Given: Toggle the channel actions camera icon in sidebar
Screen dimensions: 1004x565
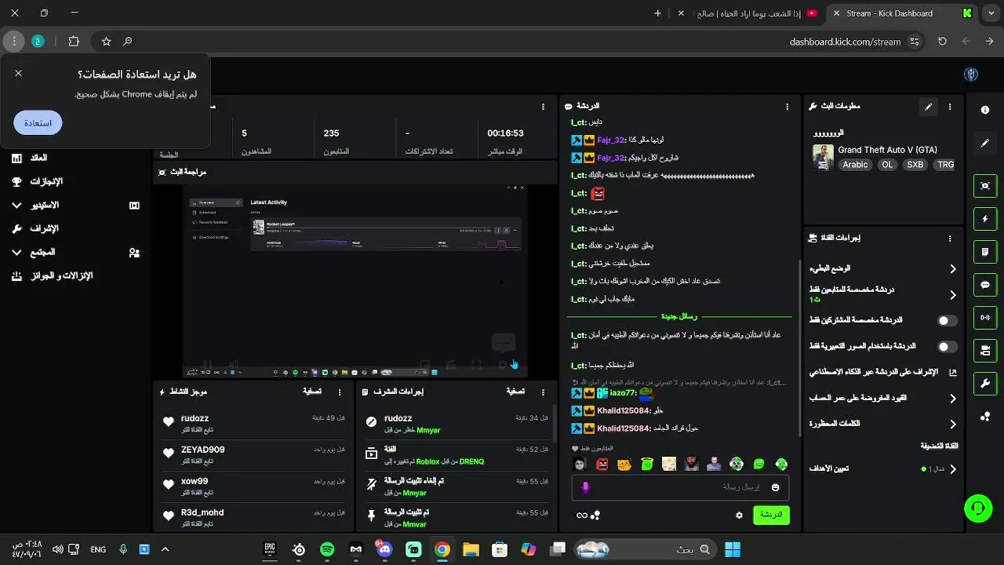Looking at the screenshot, I should [x=985, y=350].
